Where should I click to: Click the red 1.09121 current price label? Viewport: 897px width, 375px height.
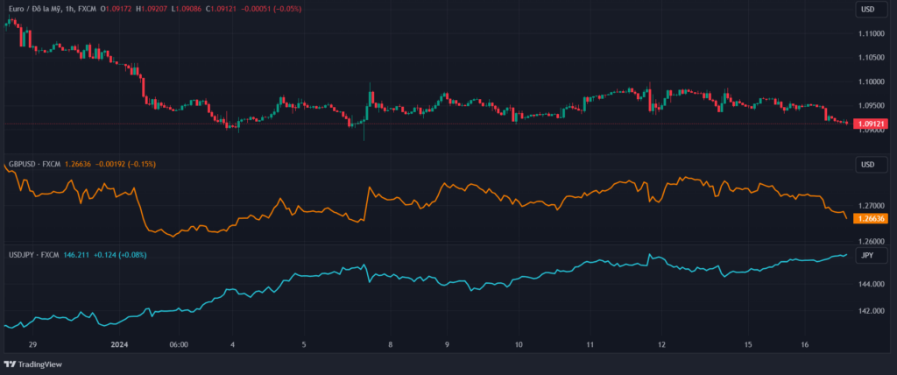click(x=870, y=124)
